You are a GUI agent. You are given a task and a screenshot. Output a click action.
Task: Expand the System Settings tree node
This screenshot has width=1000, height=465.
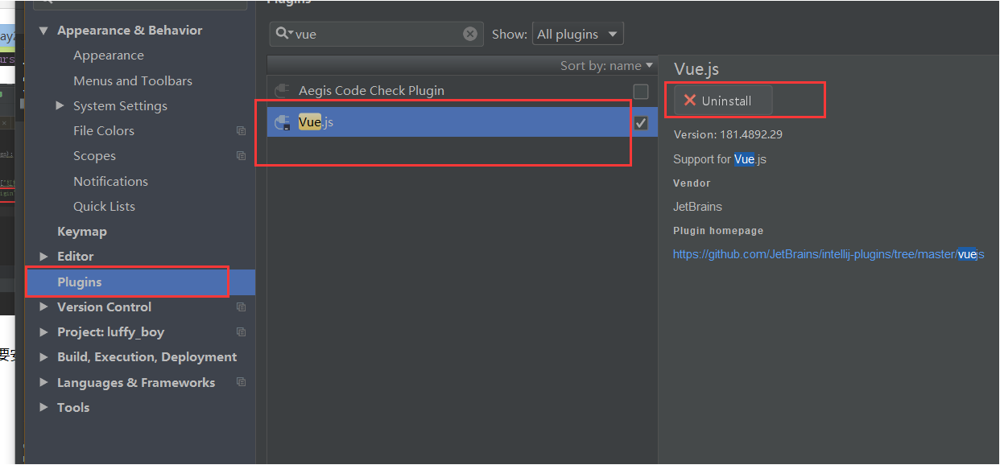(60, 105)
